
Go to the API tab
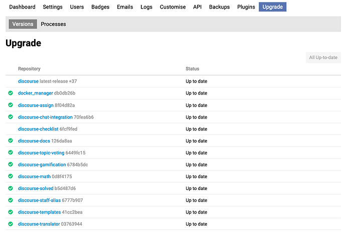[197, 7]
